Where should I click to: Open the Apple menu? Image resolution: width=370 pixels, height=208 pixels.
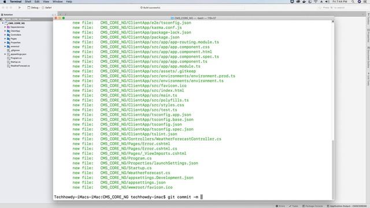(x=5, y=2)
